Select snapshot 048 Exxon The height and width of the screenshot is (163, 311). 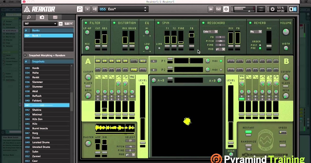tap(47, 138)
